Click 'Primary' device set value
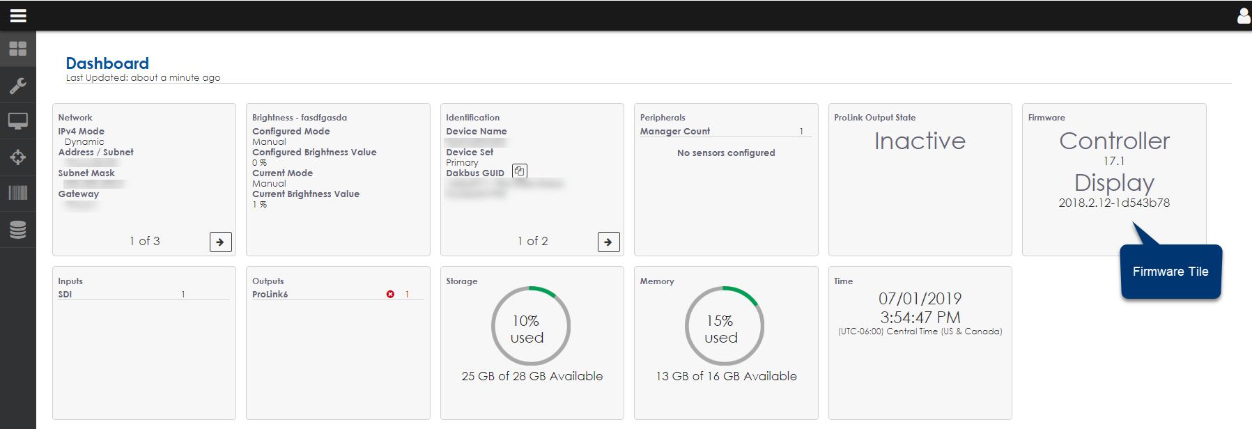Image resolution: width=1252 pixels, height=429 pixels. coord(463,162)
